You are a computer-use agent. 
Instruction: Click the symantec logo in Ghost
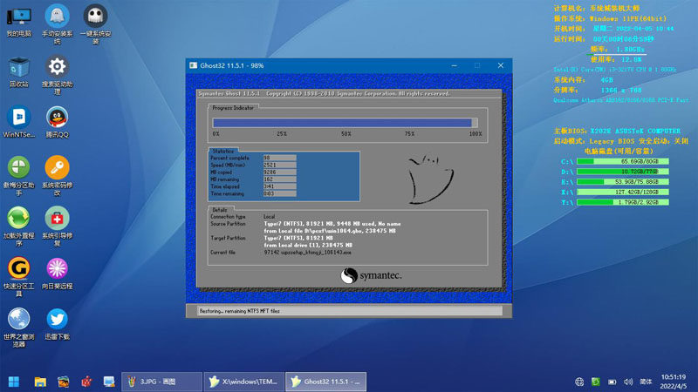(x=371, y=275)
